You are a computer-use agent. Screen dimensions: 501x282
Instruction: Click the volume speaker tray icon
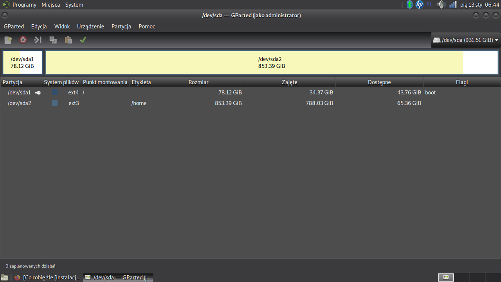coord(442,5)
